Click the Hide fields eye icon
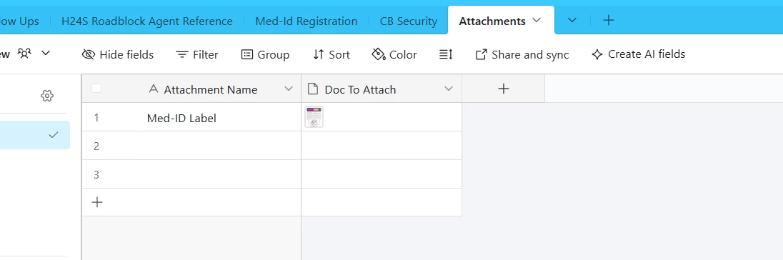The height and width of the screenshot is (260, 783). pyautogui.click(x=89, y=54)
